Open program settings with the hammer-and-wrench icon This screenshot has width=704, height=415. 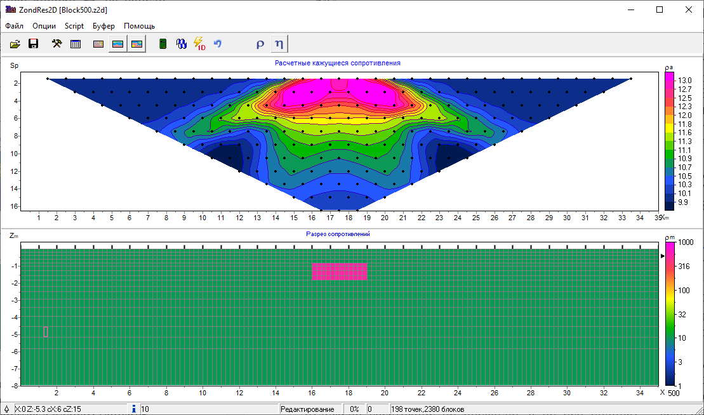point(56,44)
